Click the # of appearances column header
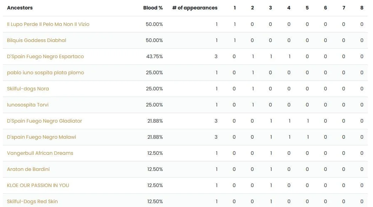The width and height of the screenshot is (373, 207). click(x=195, y=8)
